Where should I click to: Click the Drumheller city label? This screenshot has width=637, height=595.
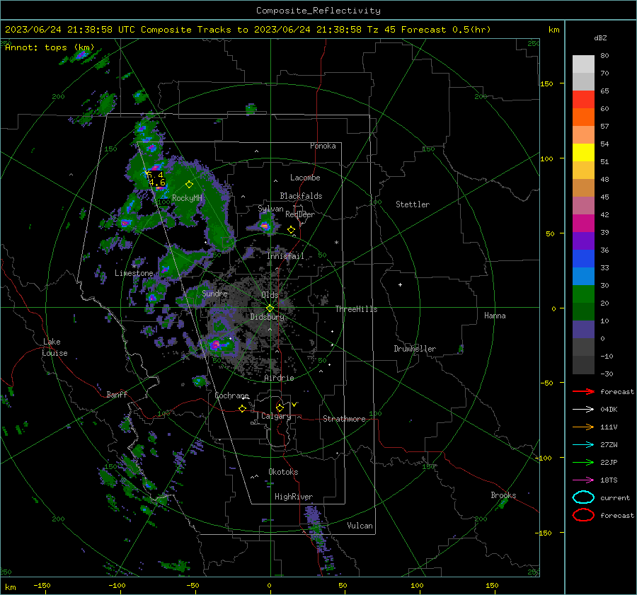click(415, 349)
